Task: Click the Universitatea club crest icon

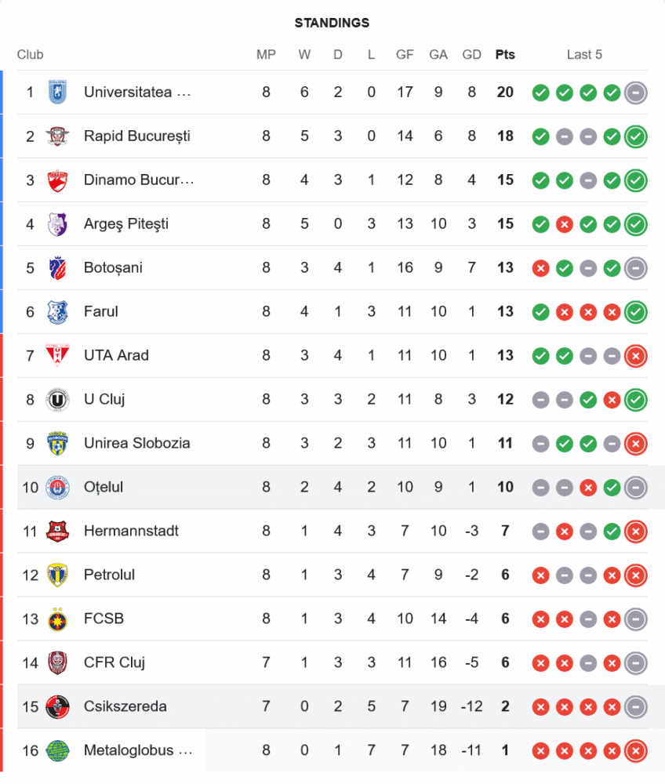Action: [57, 92]
